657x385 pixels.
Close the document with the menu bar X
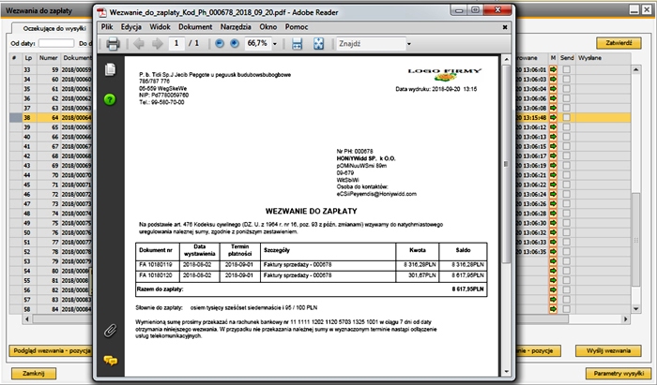point(505,27)
